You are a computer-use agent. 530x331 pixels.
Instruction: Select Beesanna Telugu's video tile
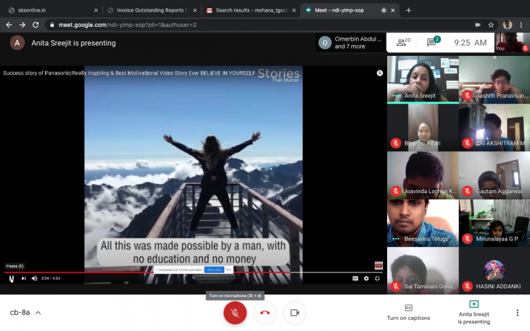422,223
